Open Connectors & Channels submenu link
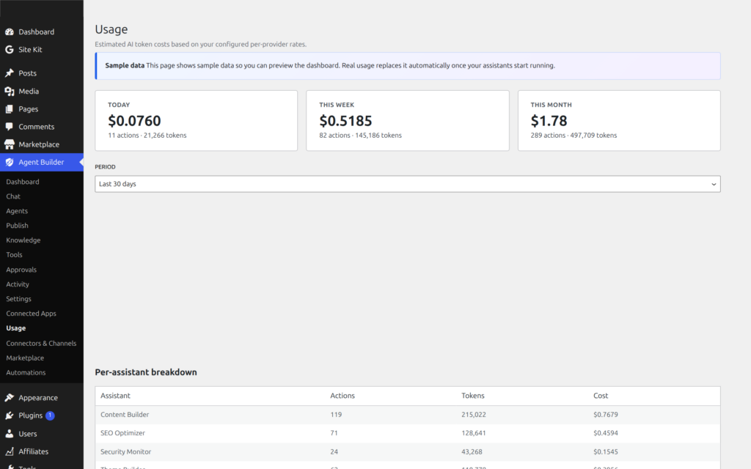The height and width of the screenshot is (469, 751). [x=41, y=343]
